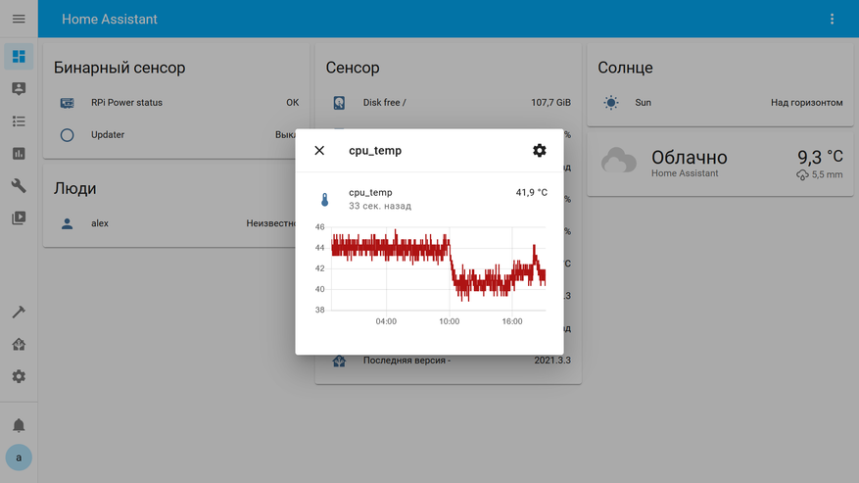Click the Над горизонтом sun state
The width and height of the screenshot is (859, 483).
point(806,103)
